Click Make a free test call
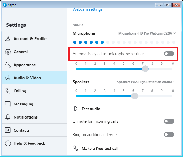This screenshot has width=183, height=157. pos(100,148)
